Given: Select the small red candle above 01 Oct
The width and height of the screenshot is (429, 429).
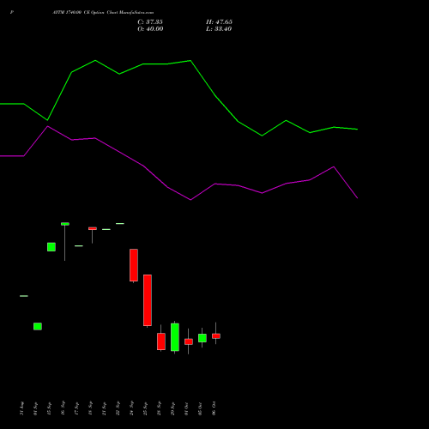Looking at the screenshot, I should pyautogui.click(x=189, y=341).
